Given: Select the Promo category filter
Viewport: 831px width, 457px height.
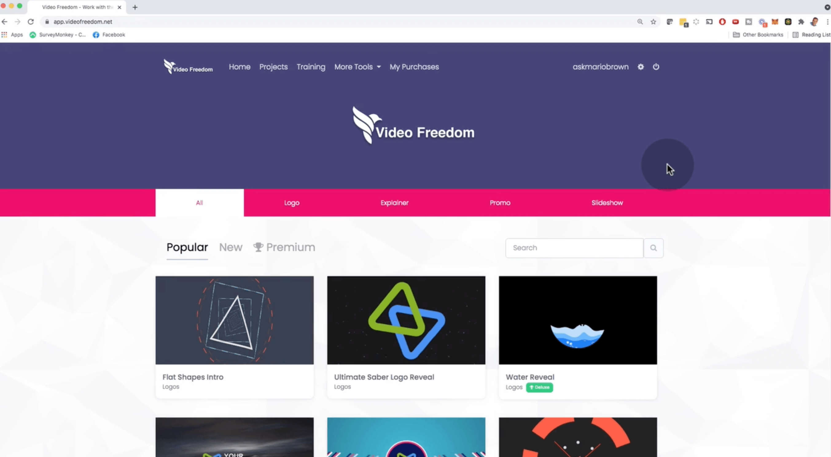Looking at the screenshot, I should 500,203.
